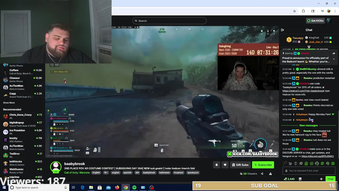Open Spotify from the taskbar
The height and width of the screenshot is (191, 339).
coord(134,188)
